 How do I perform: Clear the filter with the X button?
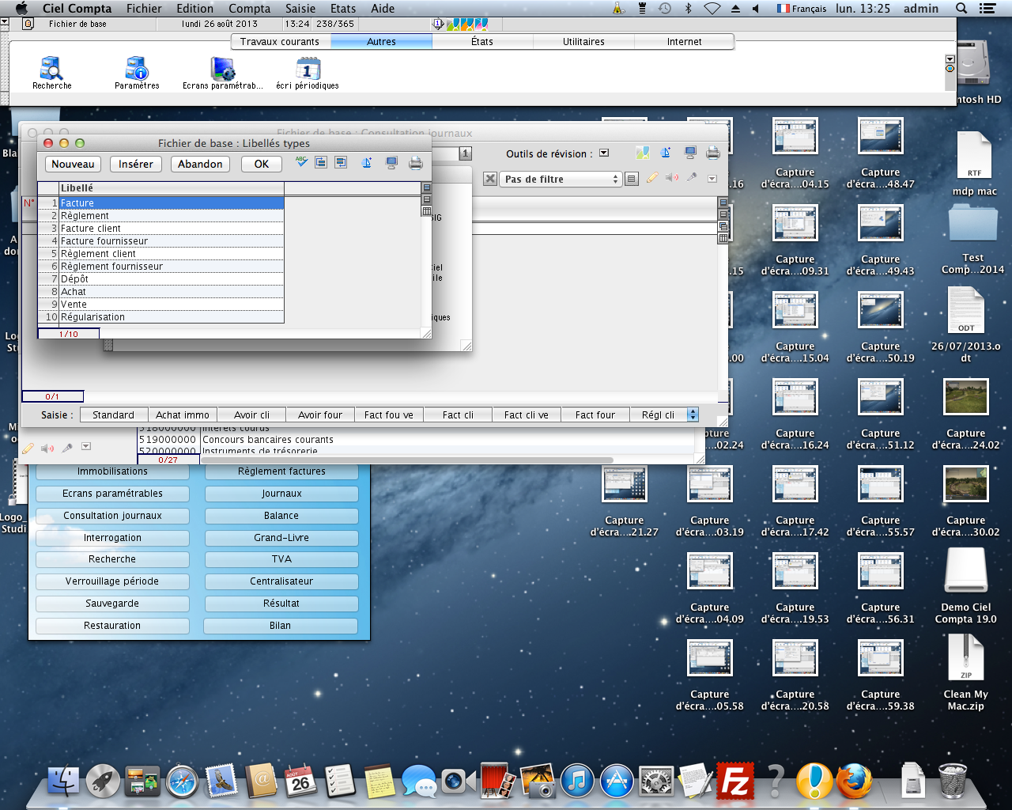490,179
